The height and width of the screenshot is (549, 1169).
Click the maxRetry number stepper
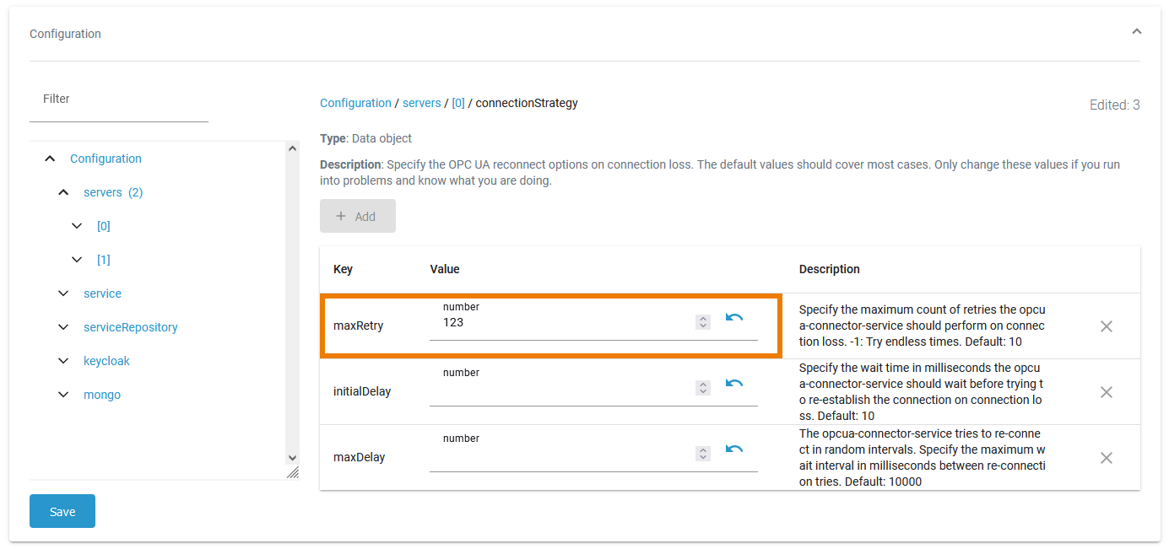[703, 322]
